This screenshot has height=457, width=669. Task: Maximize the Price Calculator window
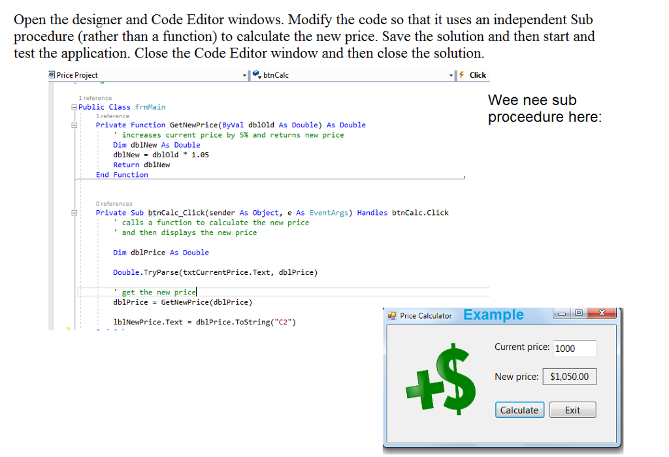[x=579, y=313]
